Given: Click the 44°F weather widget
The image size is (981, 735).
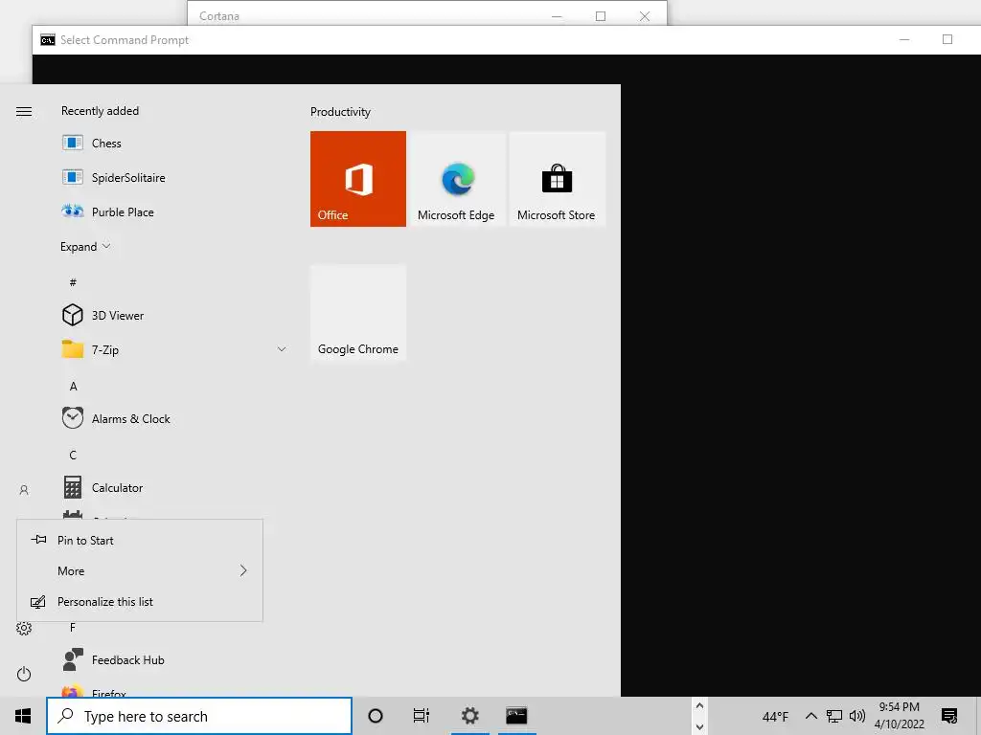Looking at the screenshot, I should pos(775,717).
